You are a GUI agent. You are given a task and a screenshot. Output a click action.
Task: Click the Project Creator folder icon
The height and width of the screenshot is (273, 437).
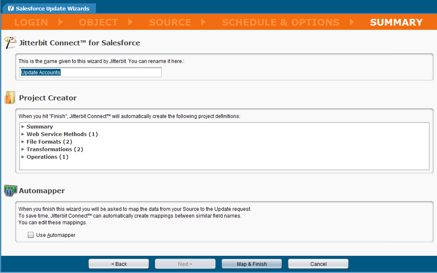tap(10, 98)
